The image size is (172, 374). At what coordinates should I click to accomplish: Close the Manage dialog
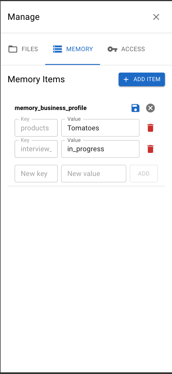(x=156, y=17)
